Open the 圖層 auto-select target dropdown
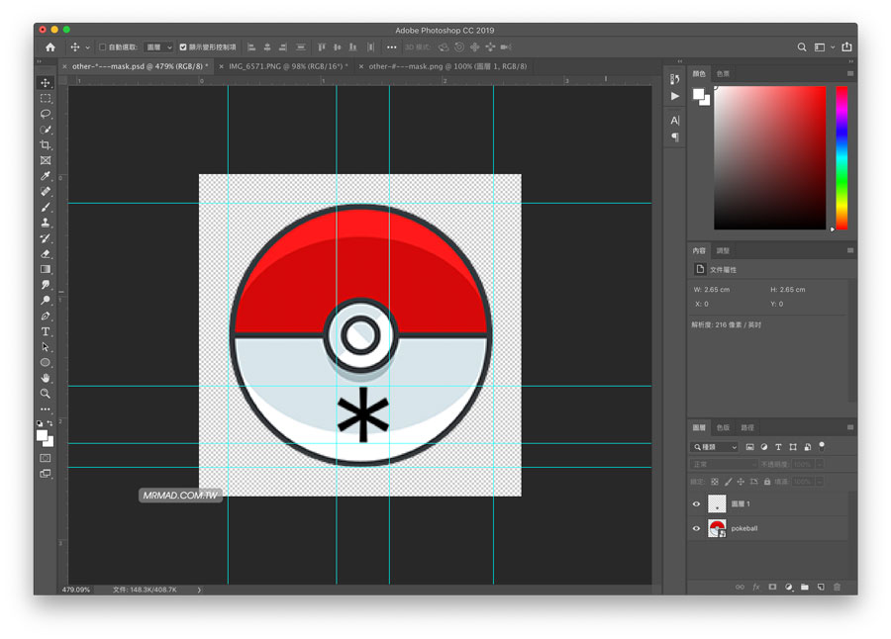This screenshot has width=891, height=639. [x=158, y=47]
